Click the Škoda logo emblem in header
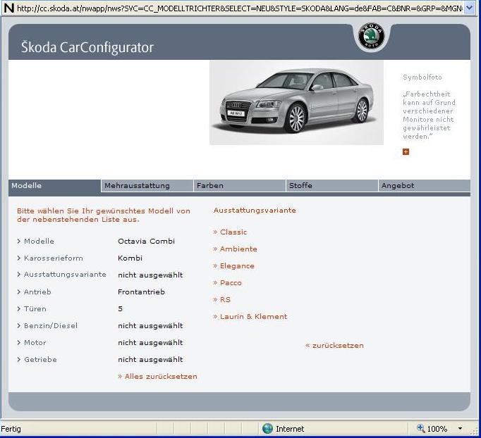481x438 pixels. click(371, 35)
